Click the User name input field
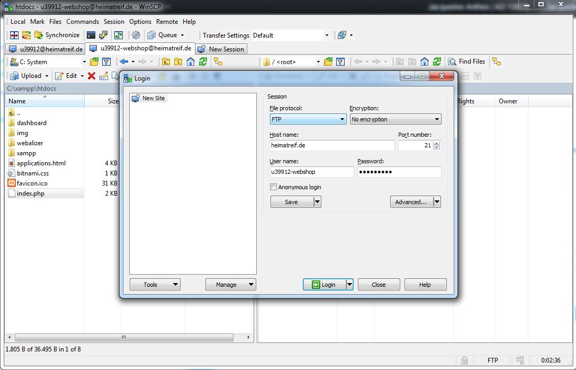 pyautogui.click(x=311, y=172)
